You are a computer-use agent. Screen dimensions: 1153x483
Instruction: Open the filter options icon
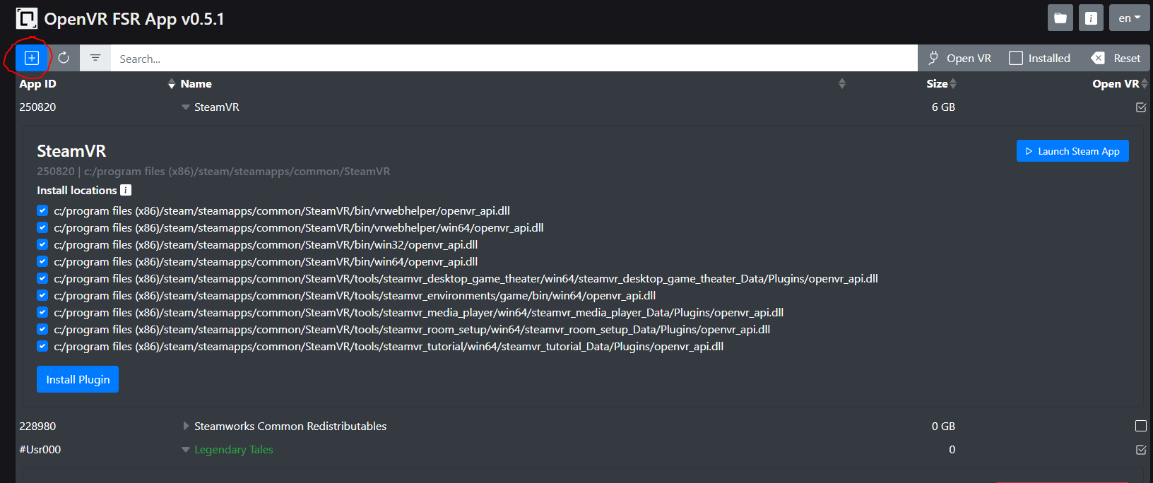click(x=95, y=58)
